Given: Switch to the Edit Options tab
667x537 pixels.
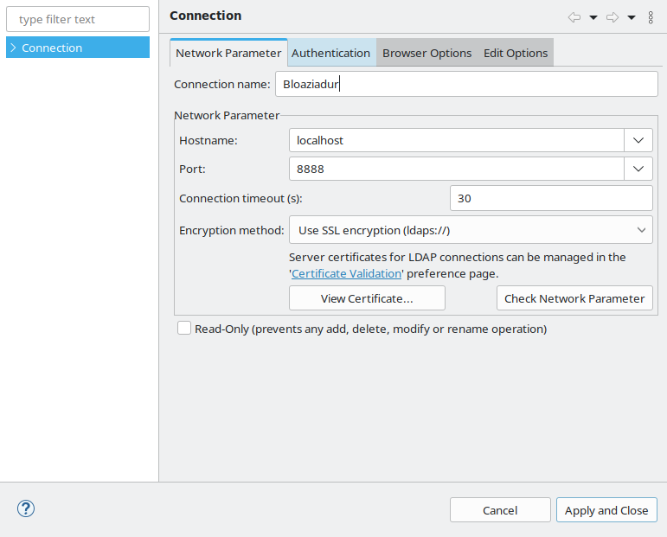Looking at the screenshot, I should pyautogui.click(x=516, y=53).
